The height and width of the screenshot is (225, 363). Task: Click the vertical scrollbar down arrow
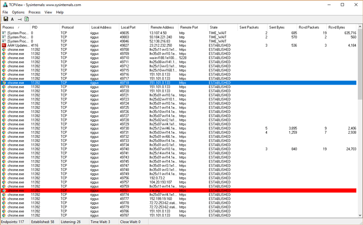click(x=360, y=215)
